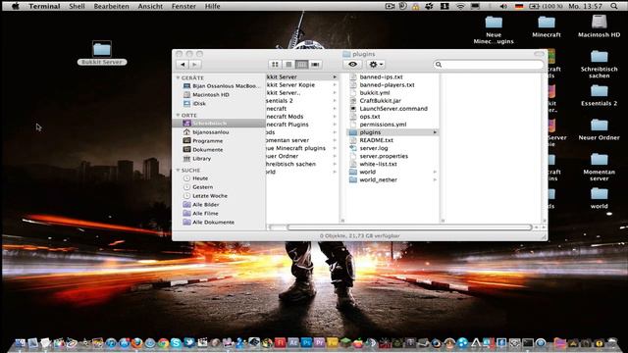Launch Skype from the Dock

tap(176, 343)
